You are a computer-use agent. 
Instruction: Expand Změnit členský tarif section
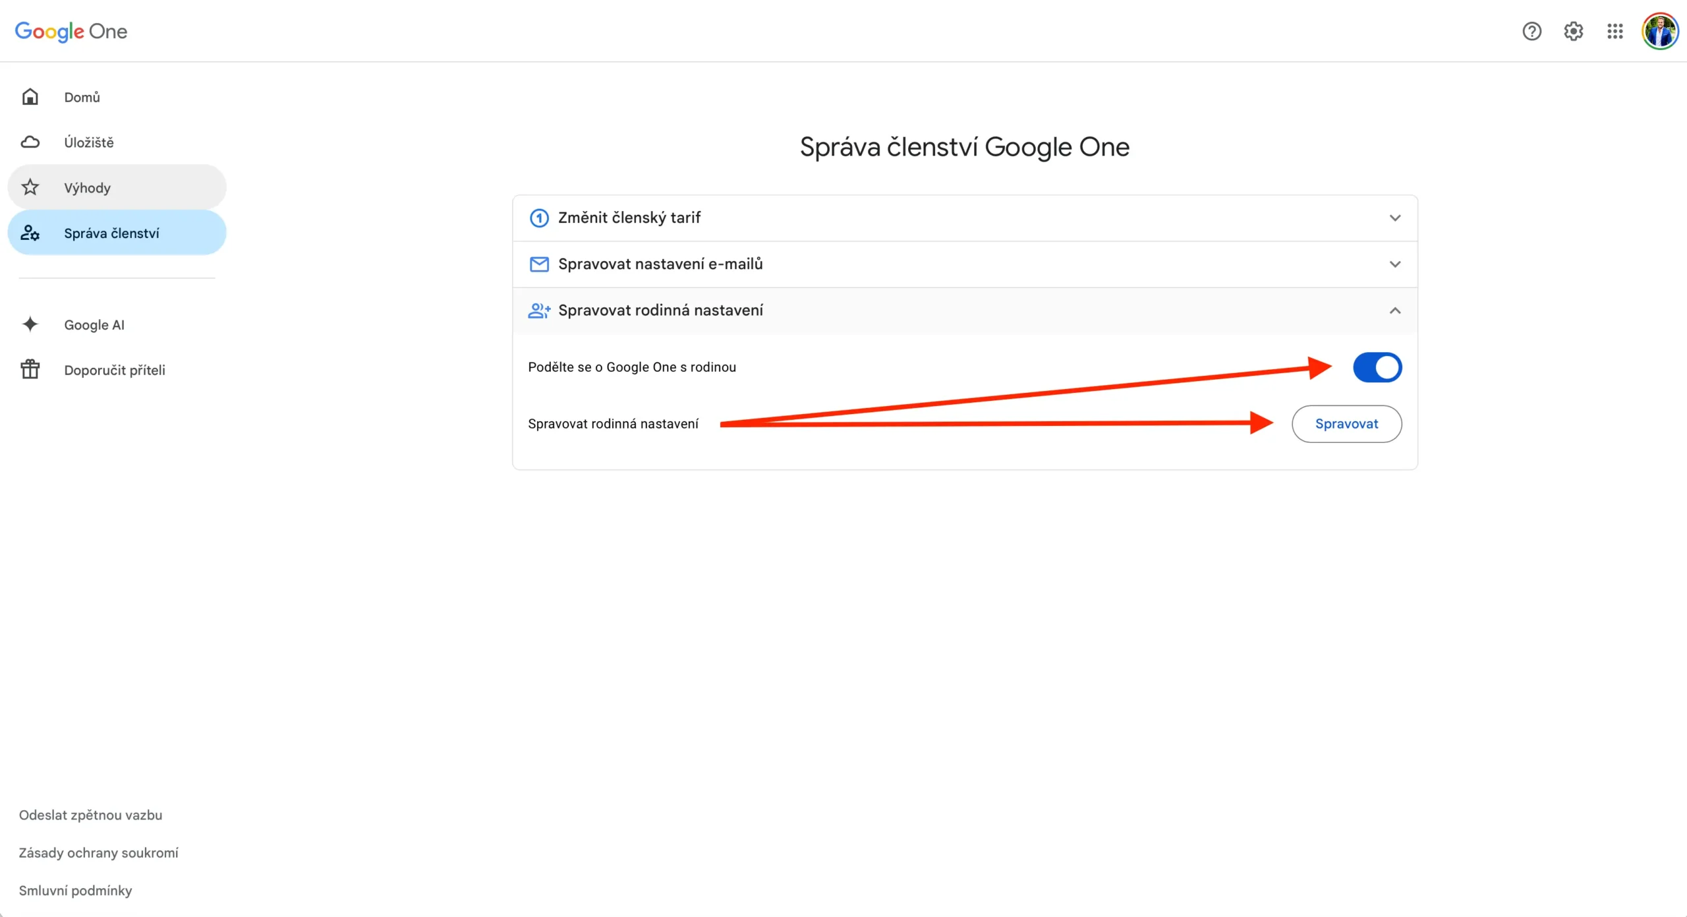click(1395, 218)
